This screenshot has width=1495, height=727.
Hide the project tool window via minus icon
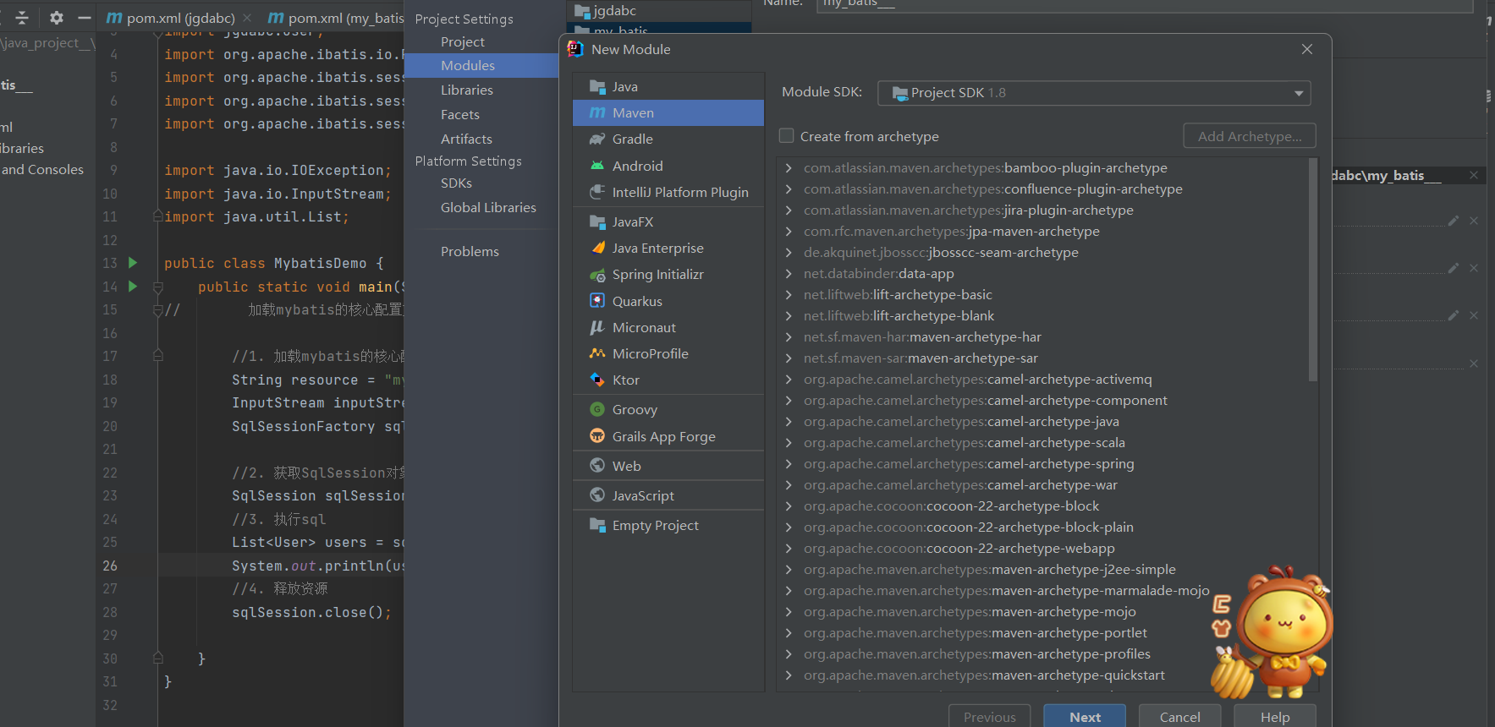(x=85, y=17)
